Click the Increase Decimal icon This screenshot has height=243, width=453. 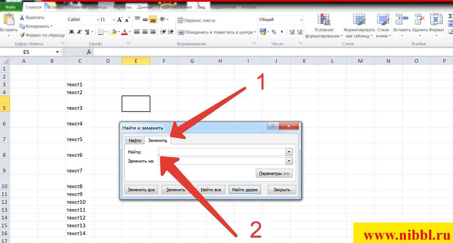[x=292, y=32]
